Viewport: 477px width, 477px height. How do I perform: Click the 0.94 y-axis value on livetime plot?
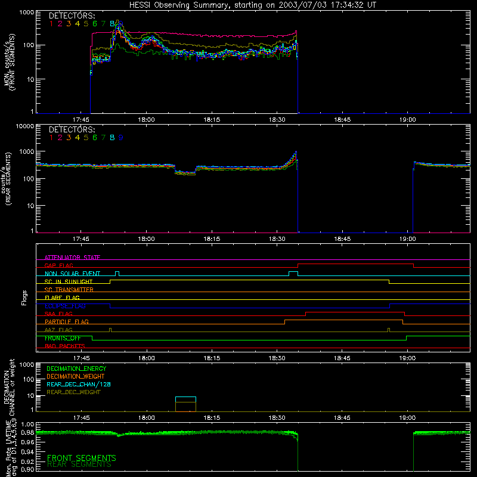(x=27, y=452)
